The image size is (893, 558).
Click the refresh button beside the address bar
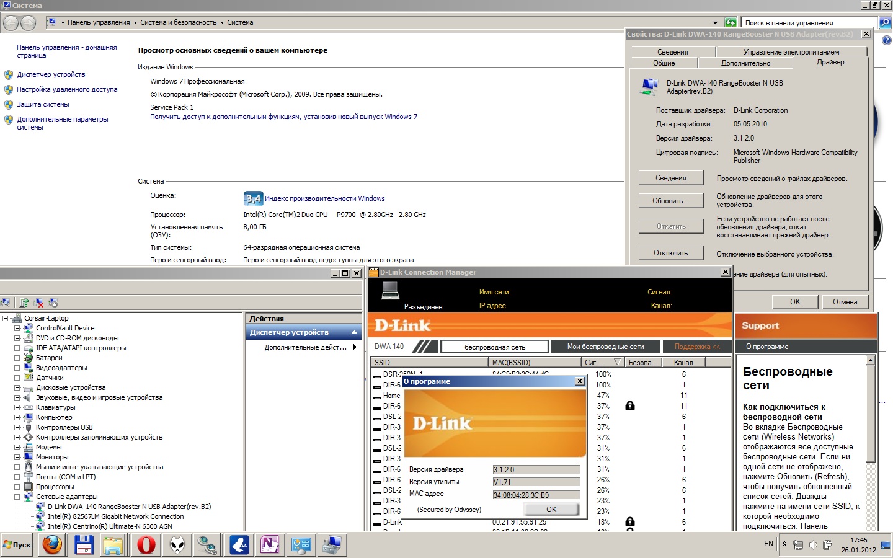(x=731, y=22)
